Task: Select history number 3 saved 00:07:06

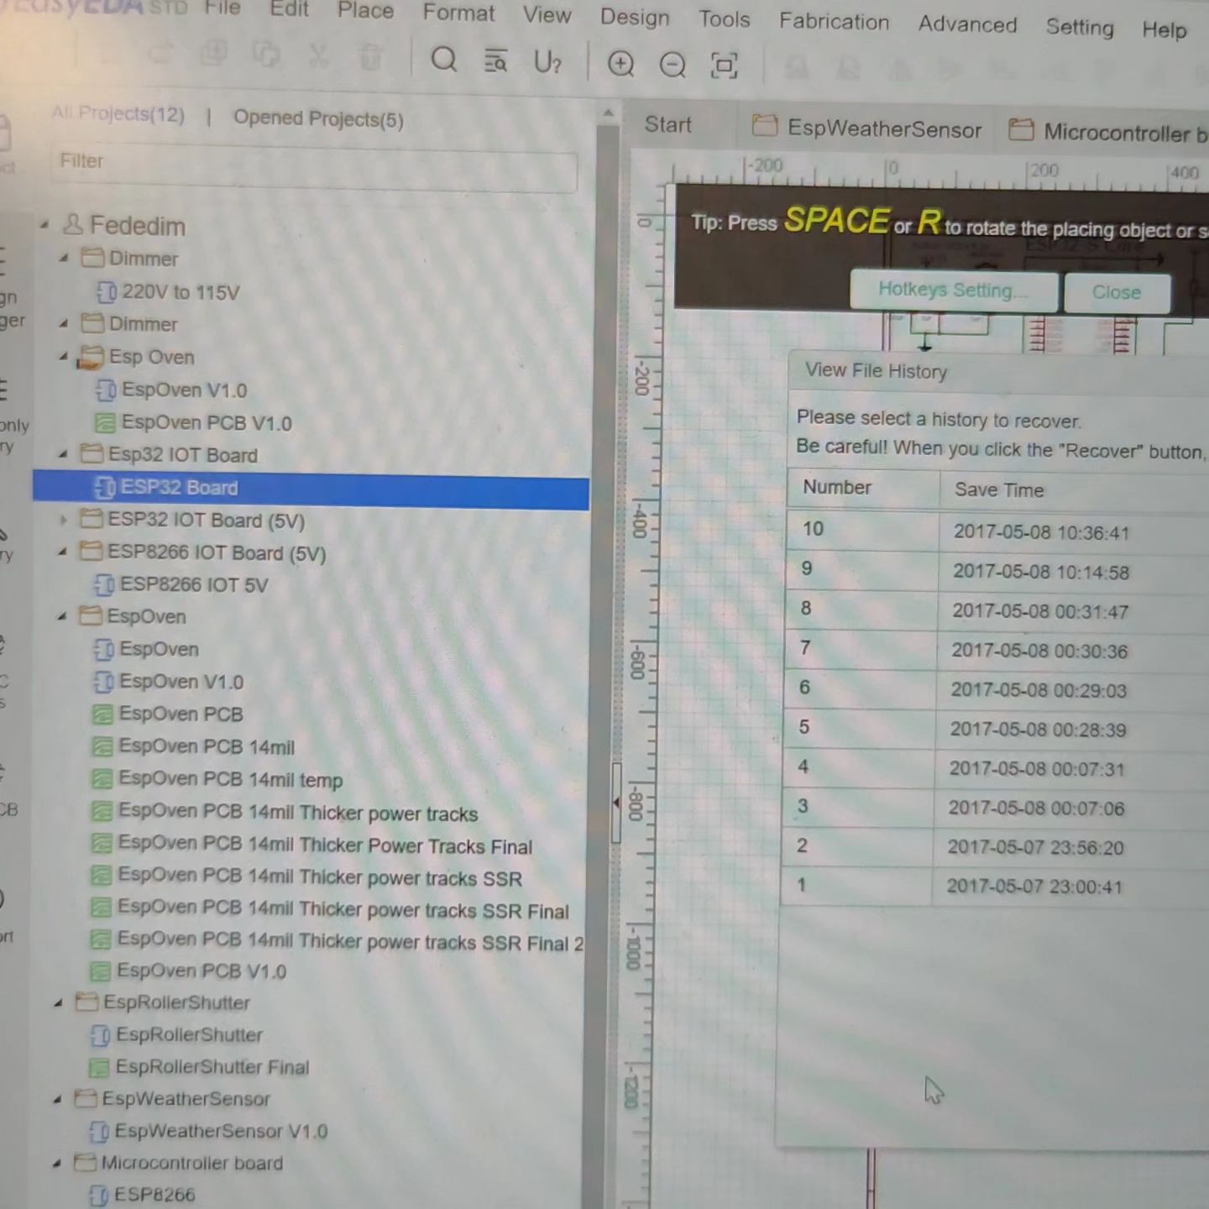Action: (x=995, y=808)
